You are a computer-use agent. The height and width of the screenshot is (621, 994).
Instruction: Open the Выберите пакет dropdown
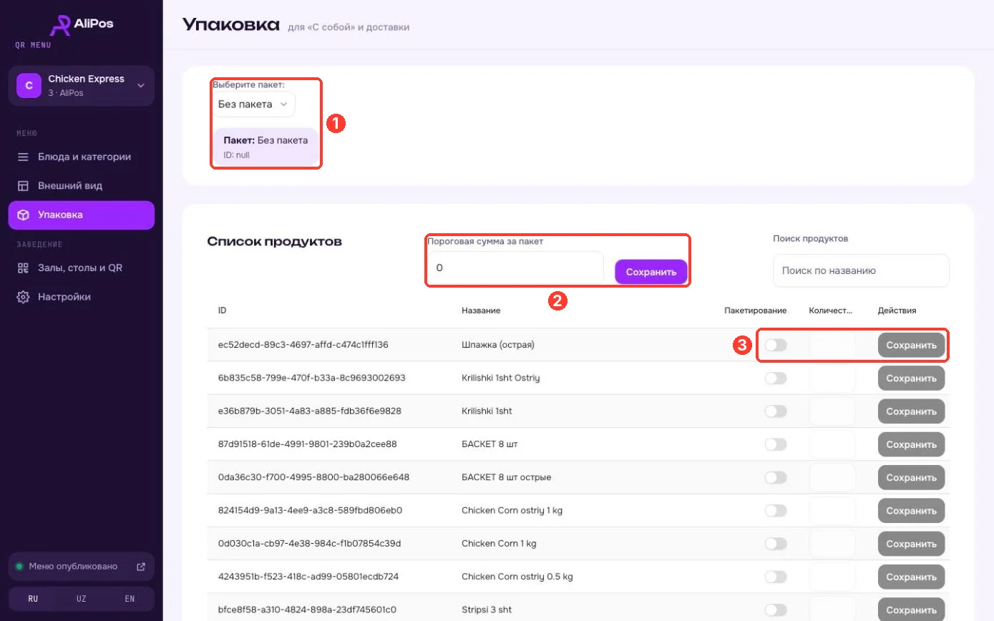253,104
